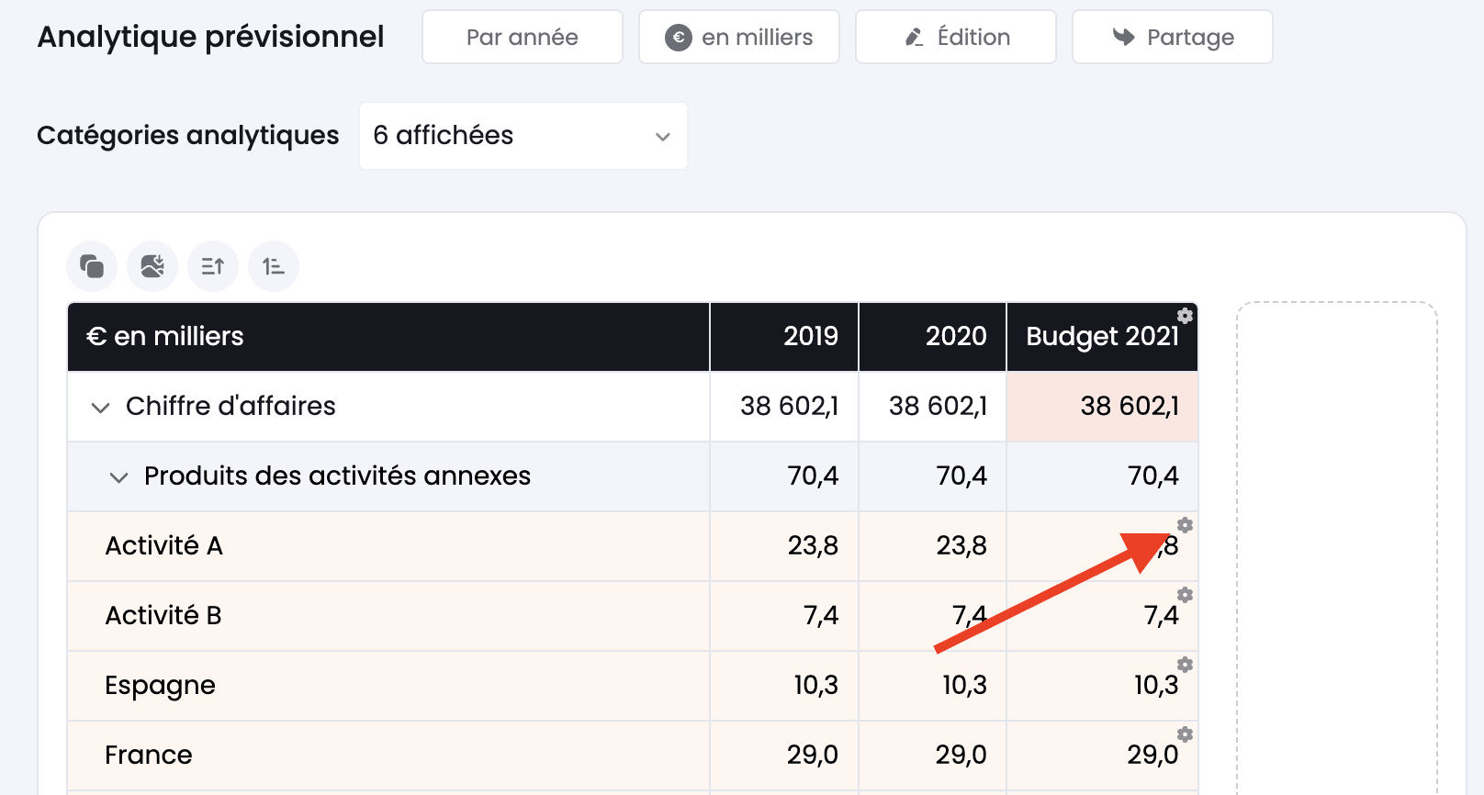Select the Budget 2021 column header
This screenshot has height=795, width=1484.
pyautogui.click(x=1102, y=337)
